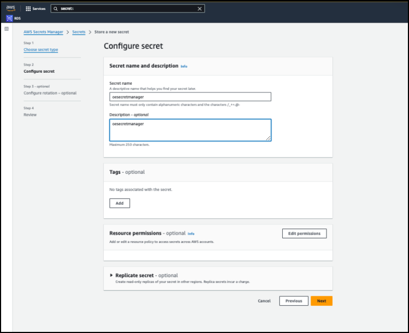
Task: Click Edit permissions button
Action: point(305,233)
